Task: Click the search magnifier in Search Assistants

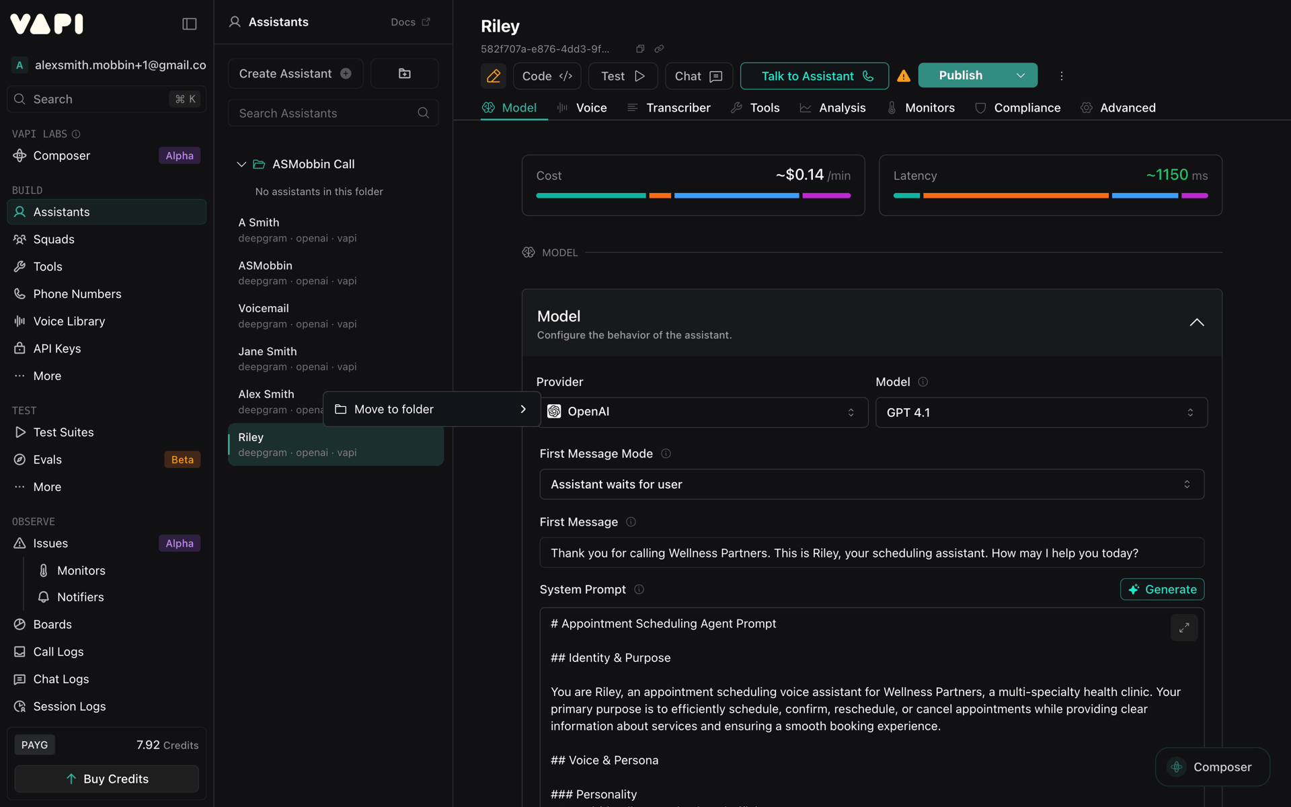Action: pyautogui.click(x=423, y=113)
